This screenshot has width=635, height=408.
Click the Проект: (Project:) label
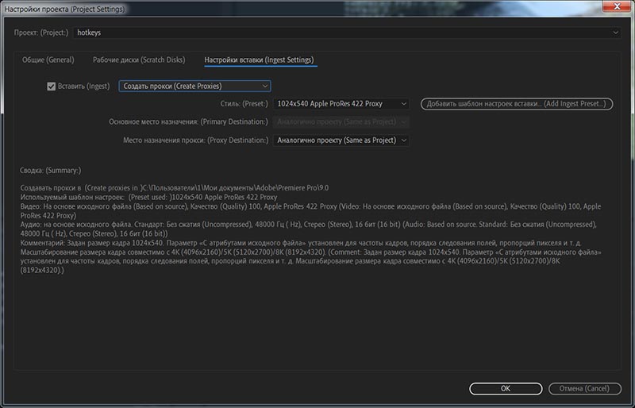pyautogui.click(x=41, y=33)
